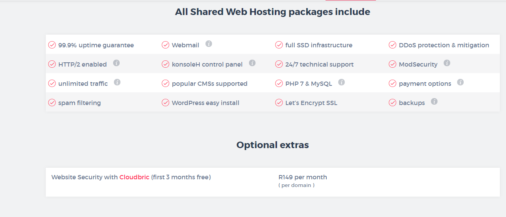Click checkmark icon next to spam filtering
Viewport: 506px width, 217px height.
click(52, 103)
